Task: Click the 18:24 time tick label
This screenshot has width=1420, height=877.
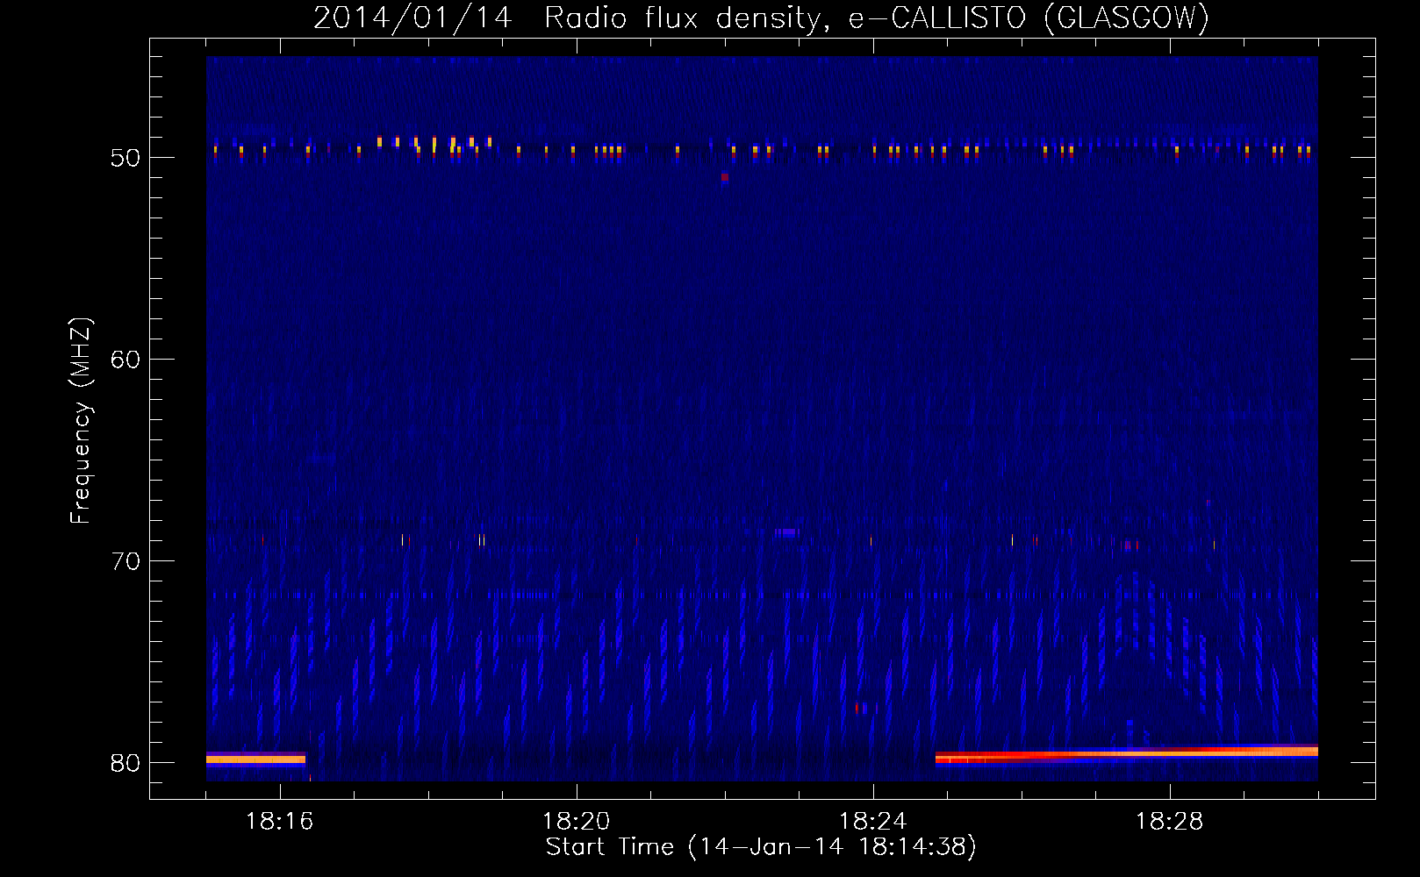Action: tap(872, 822)
